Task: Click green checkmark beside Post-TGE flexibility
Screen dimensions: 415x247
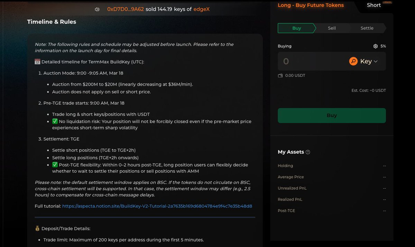Action: coord(55,165)
